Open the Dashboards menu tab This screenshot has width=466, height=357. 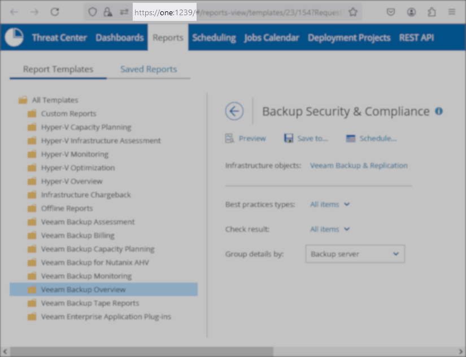pyautogui.click(x=119, y=38)
